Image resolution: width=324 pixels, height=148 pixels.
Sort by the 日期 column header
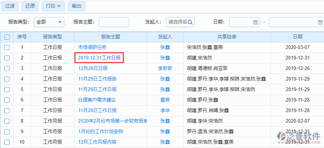(297, 37)
